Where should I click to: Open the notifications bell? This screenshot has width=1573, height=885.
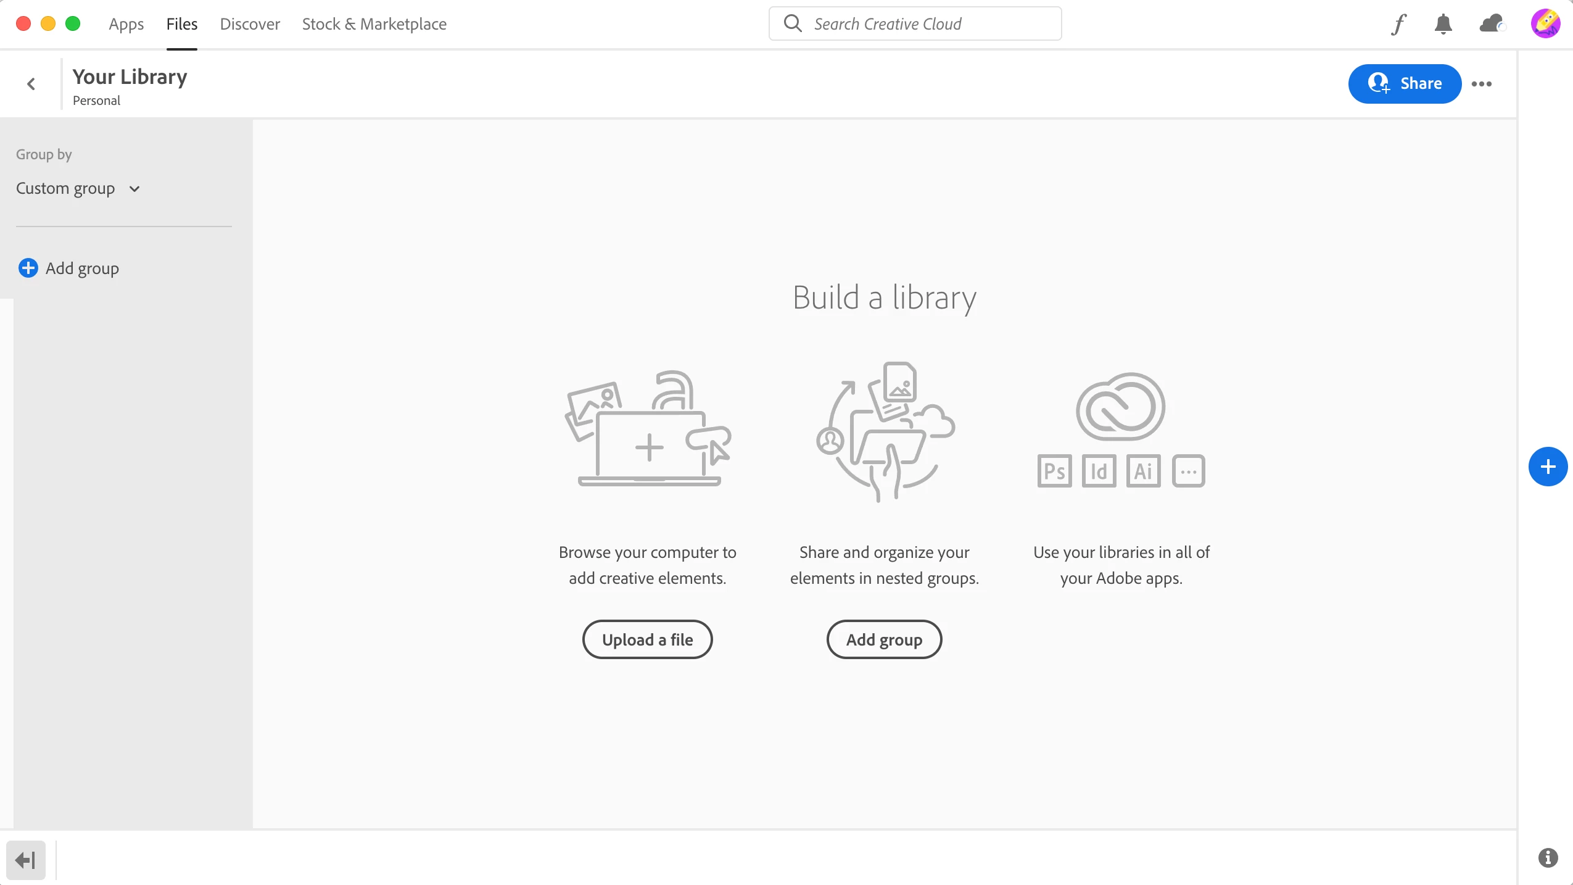tap(1443, 24)
